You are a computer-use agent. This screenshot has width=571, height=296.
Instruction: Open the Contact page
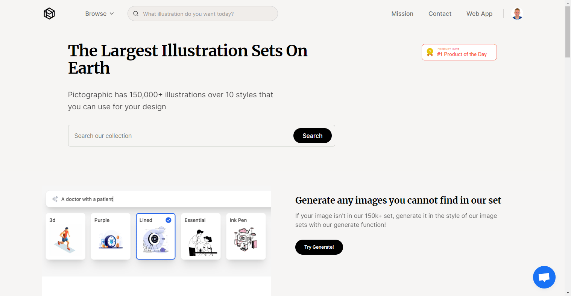440,14
